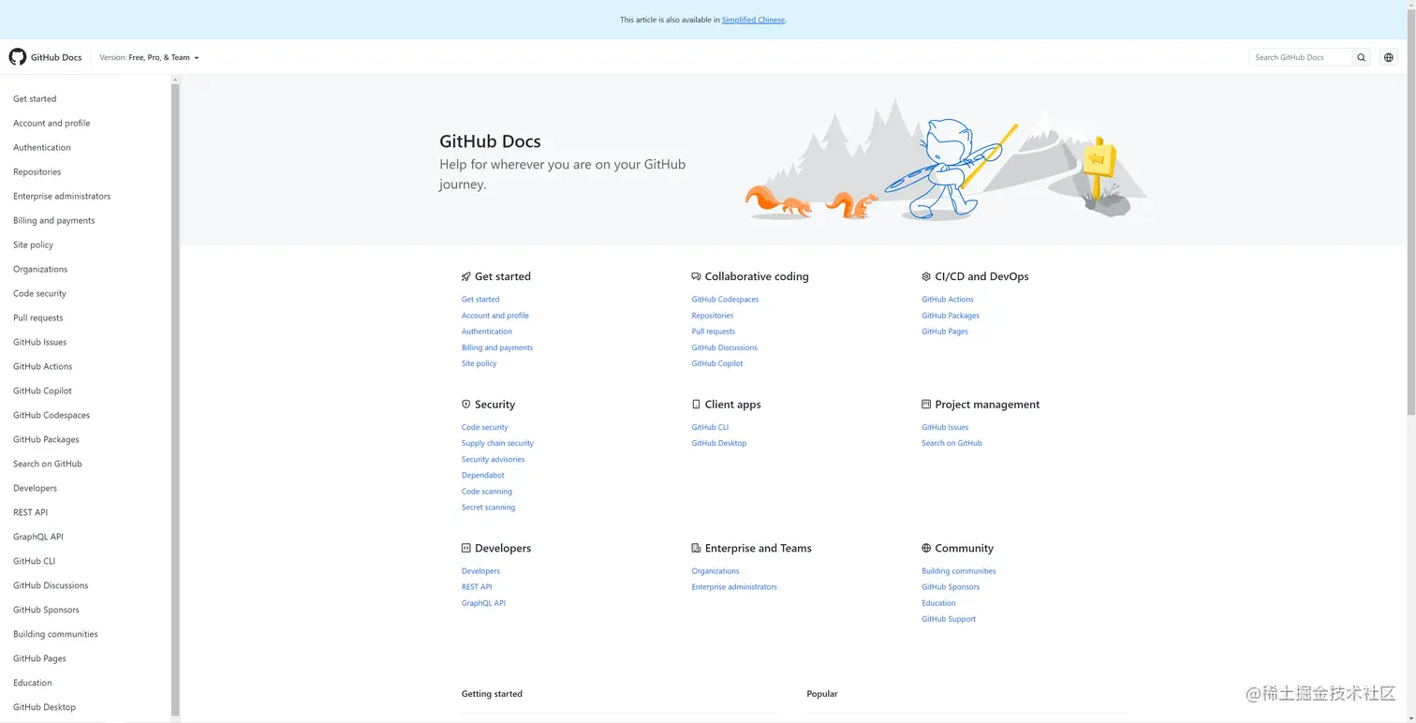Screen dimensions: 1416x723
Task: Open GitHub Issues in the sidebar
Action: [40, 342]
